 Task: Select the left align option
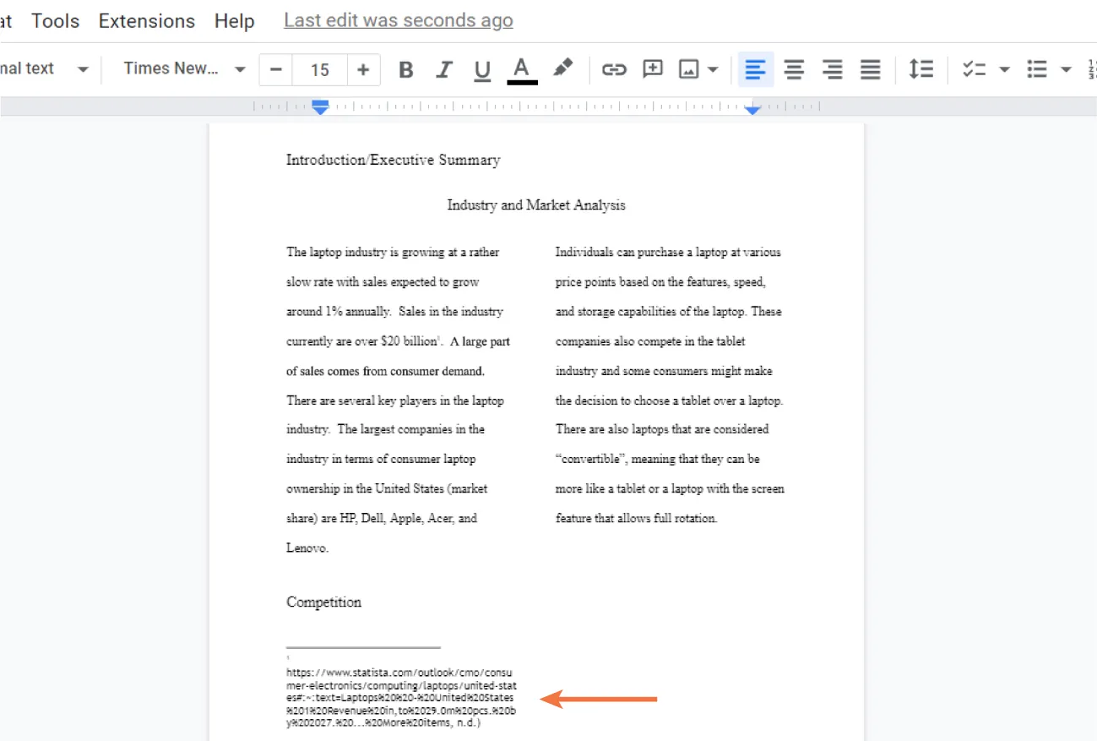point(755,69)
